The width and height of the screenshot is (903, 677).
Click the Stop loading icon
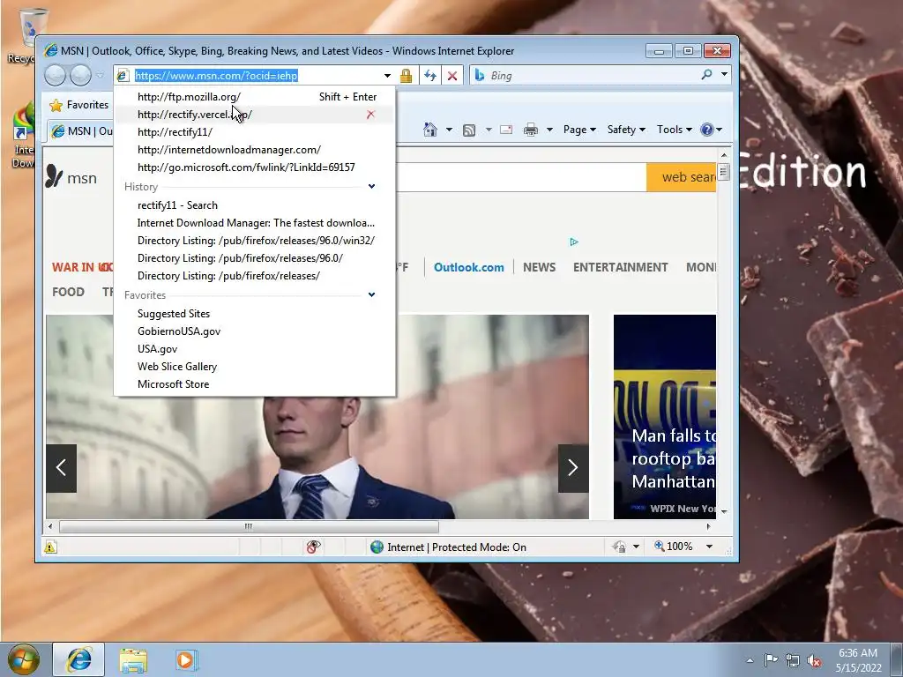coord(452,76)
